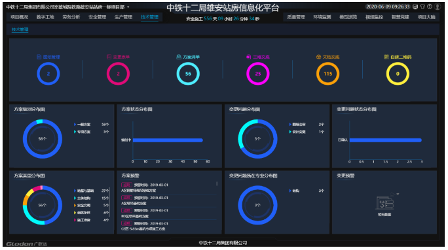Click the 方案清单 plan list icon
Screen dimensions: 448x250
click(x=179, y=57)
